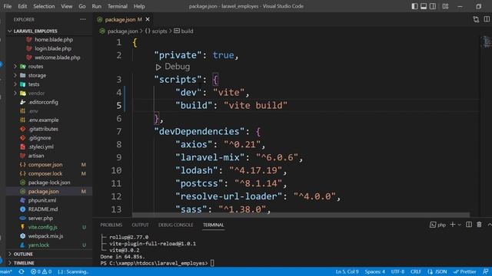
Task: Toggle bottom panel layout icon
Action: [x=424, y=6]
